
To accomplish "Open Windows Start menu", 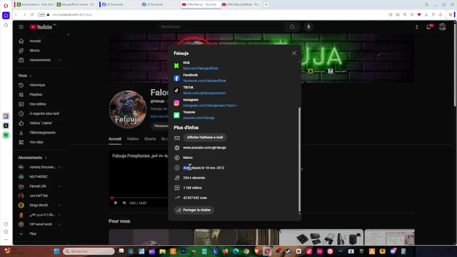I will (57, 251).
